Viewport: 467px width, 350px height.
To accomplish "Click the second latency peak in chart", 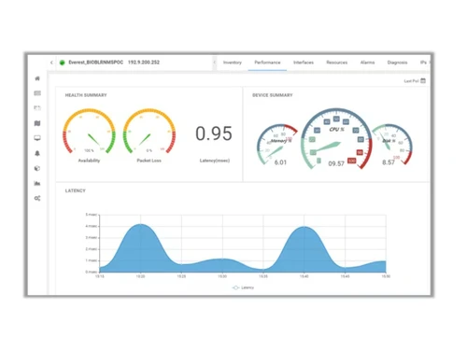I will [x=304, y=227].
